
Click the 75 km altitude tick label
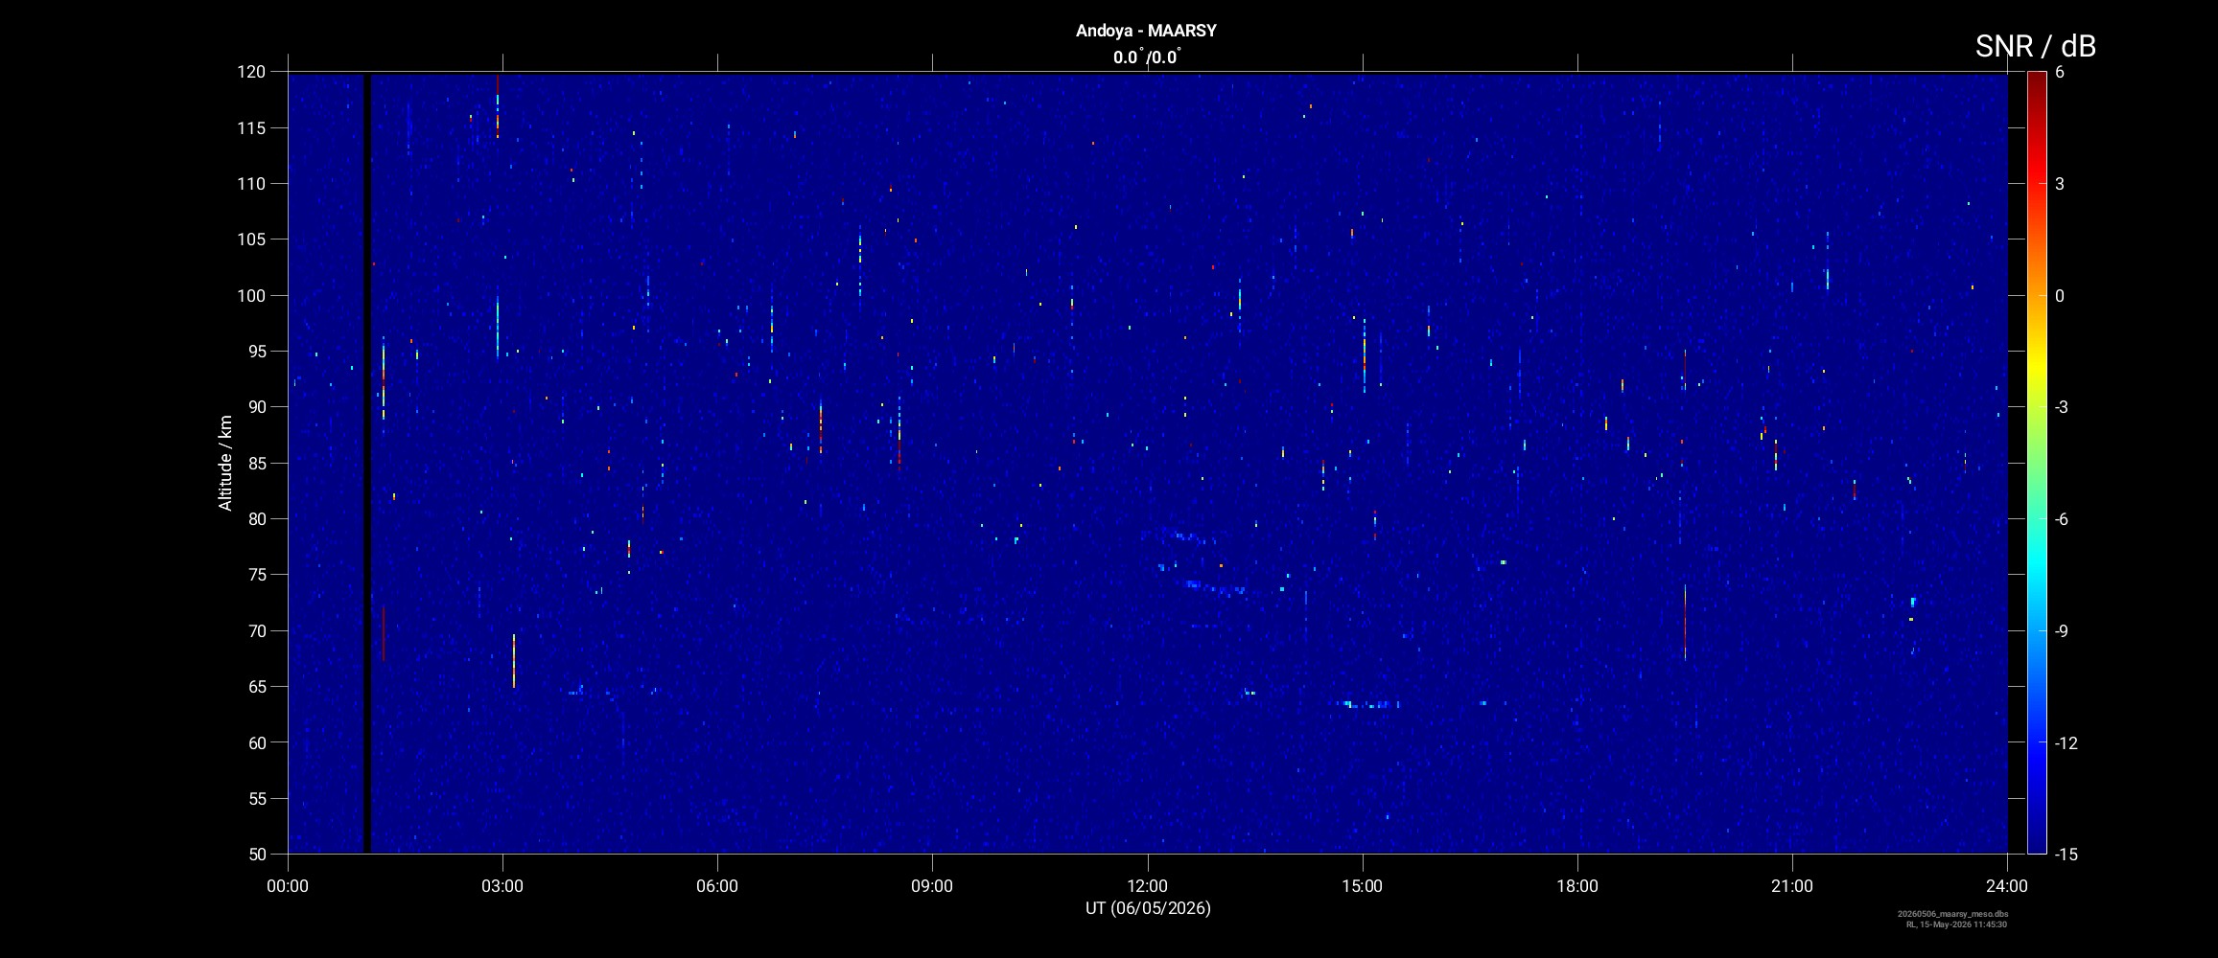point(255,575)
